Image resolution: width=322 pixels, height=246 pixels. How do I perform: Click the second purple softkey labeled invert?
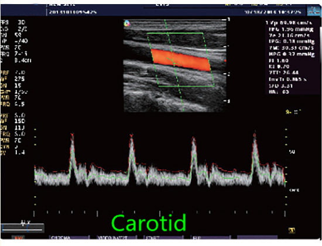[117, 238]
